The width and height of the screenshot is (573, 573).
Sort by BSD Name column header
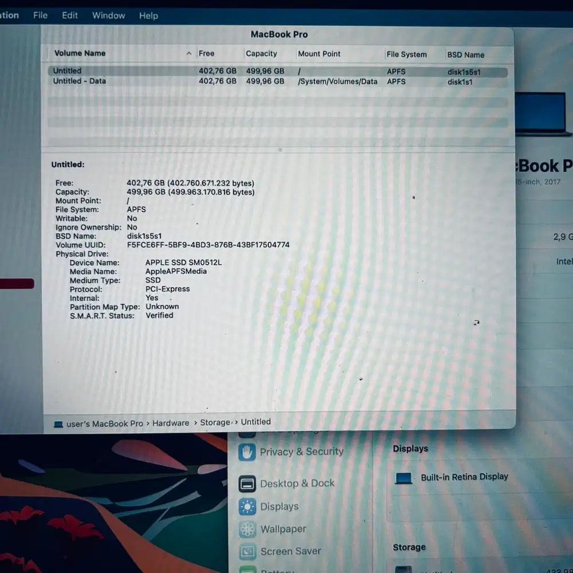465,55
